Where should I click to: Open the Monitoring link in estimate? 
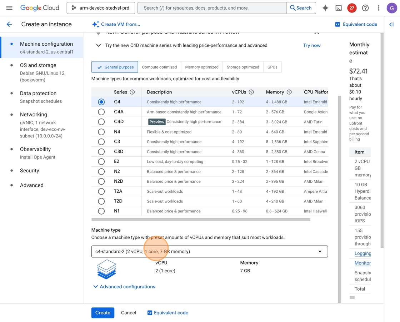[x=362, y=263]
